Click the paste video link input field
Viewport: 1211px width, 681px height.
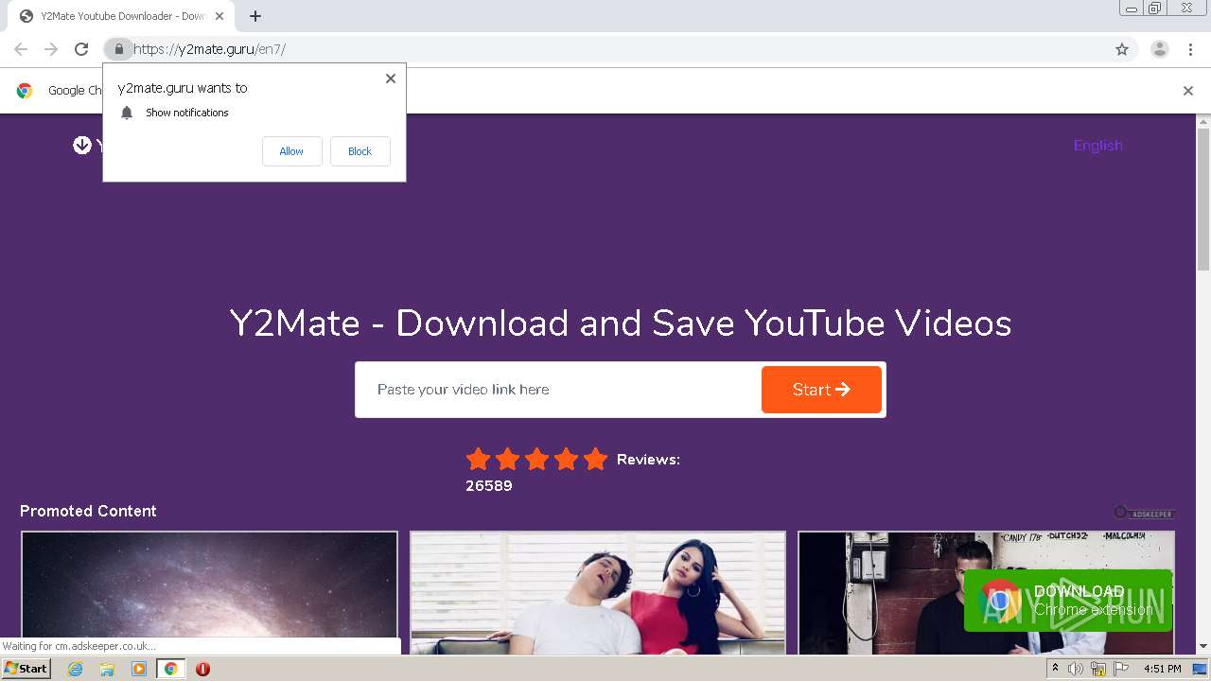(x=558, y=390)
